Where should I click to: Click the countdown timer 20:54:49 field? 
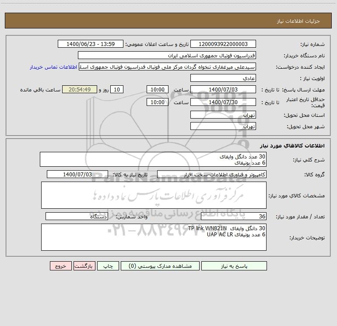tap(80, 89)
